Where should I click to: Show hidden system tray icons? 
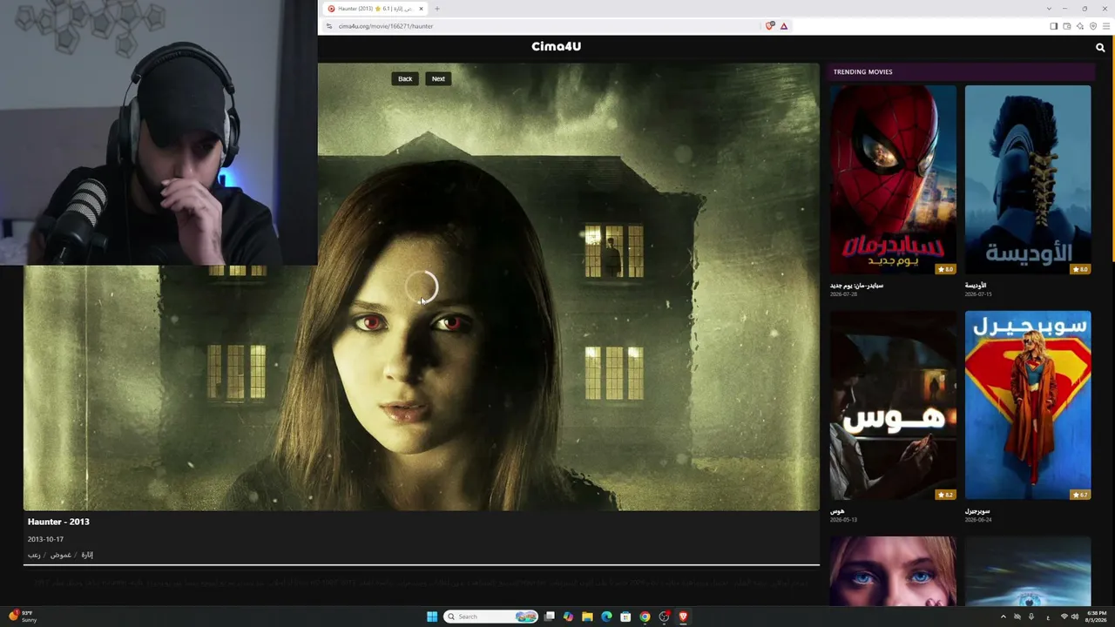click(x=1003, y=617)
